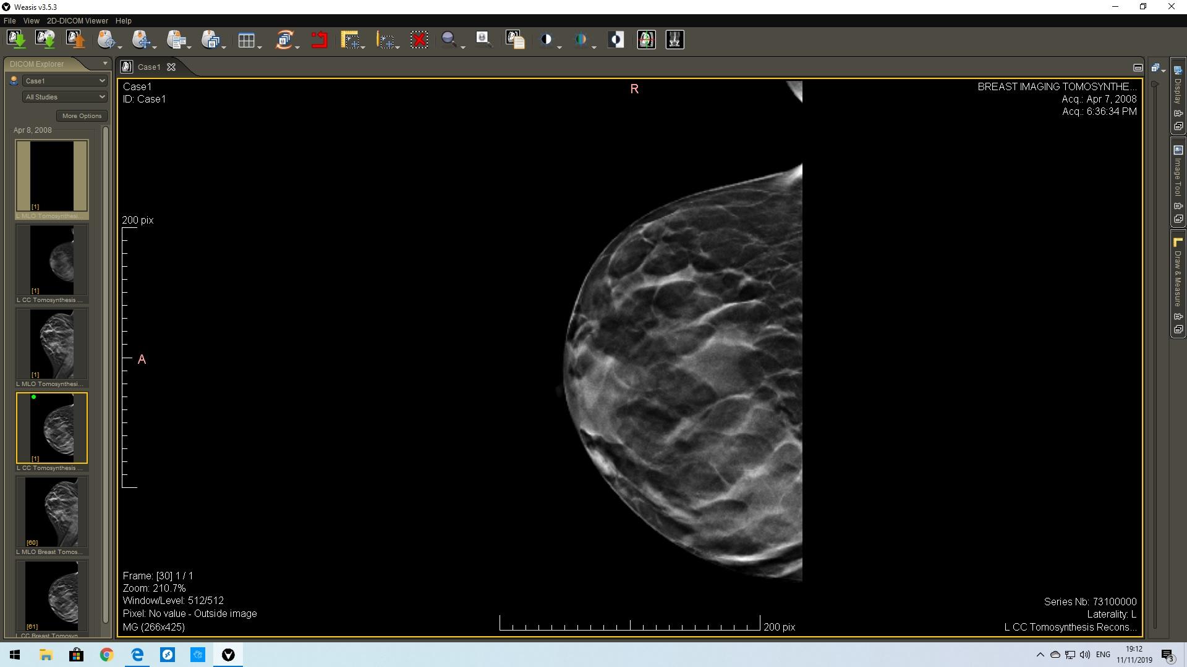Toggle the magnifying lens icon

tap(483, 40)
